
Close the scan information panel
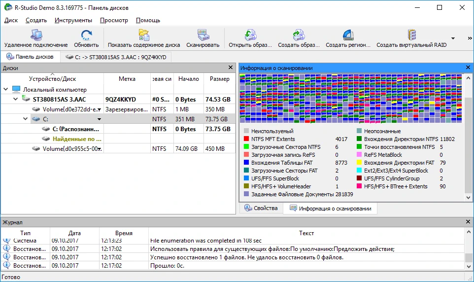point(468,67)
